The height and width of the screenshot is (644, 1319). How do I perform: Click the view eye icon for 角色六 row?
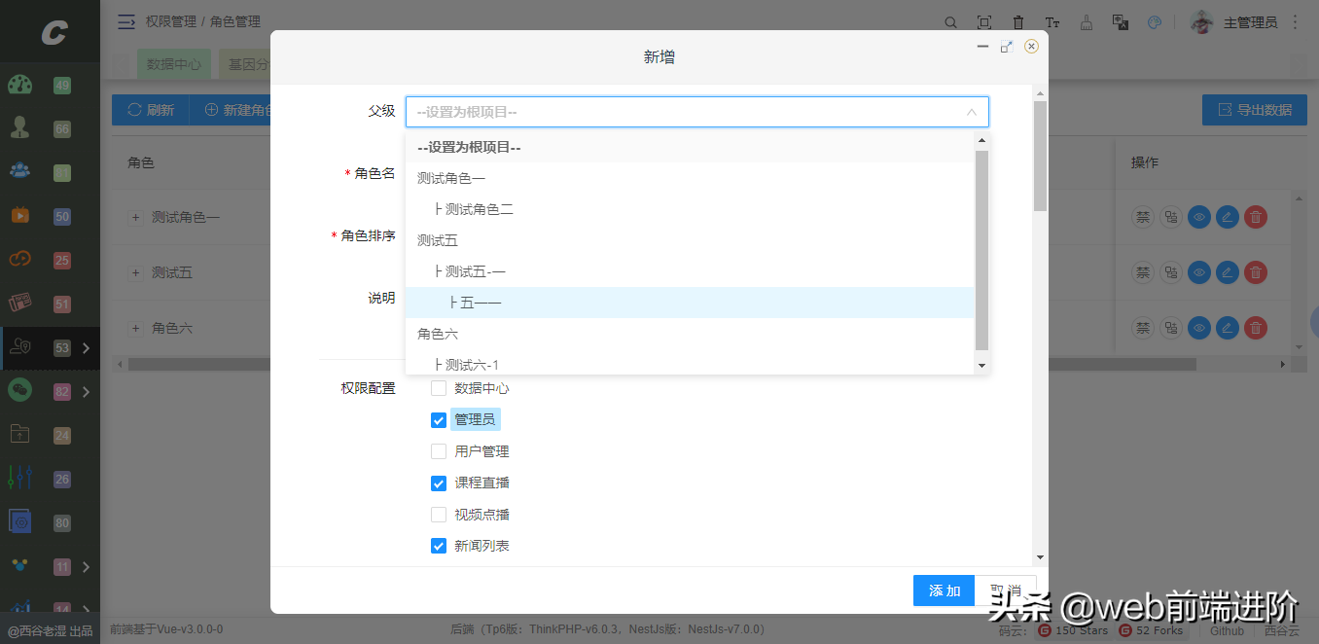(1199, 329)
